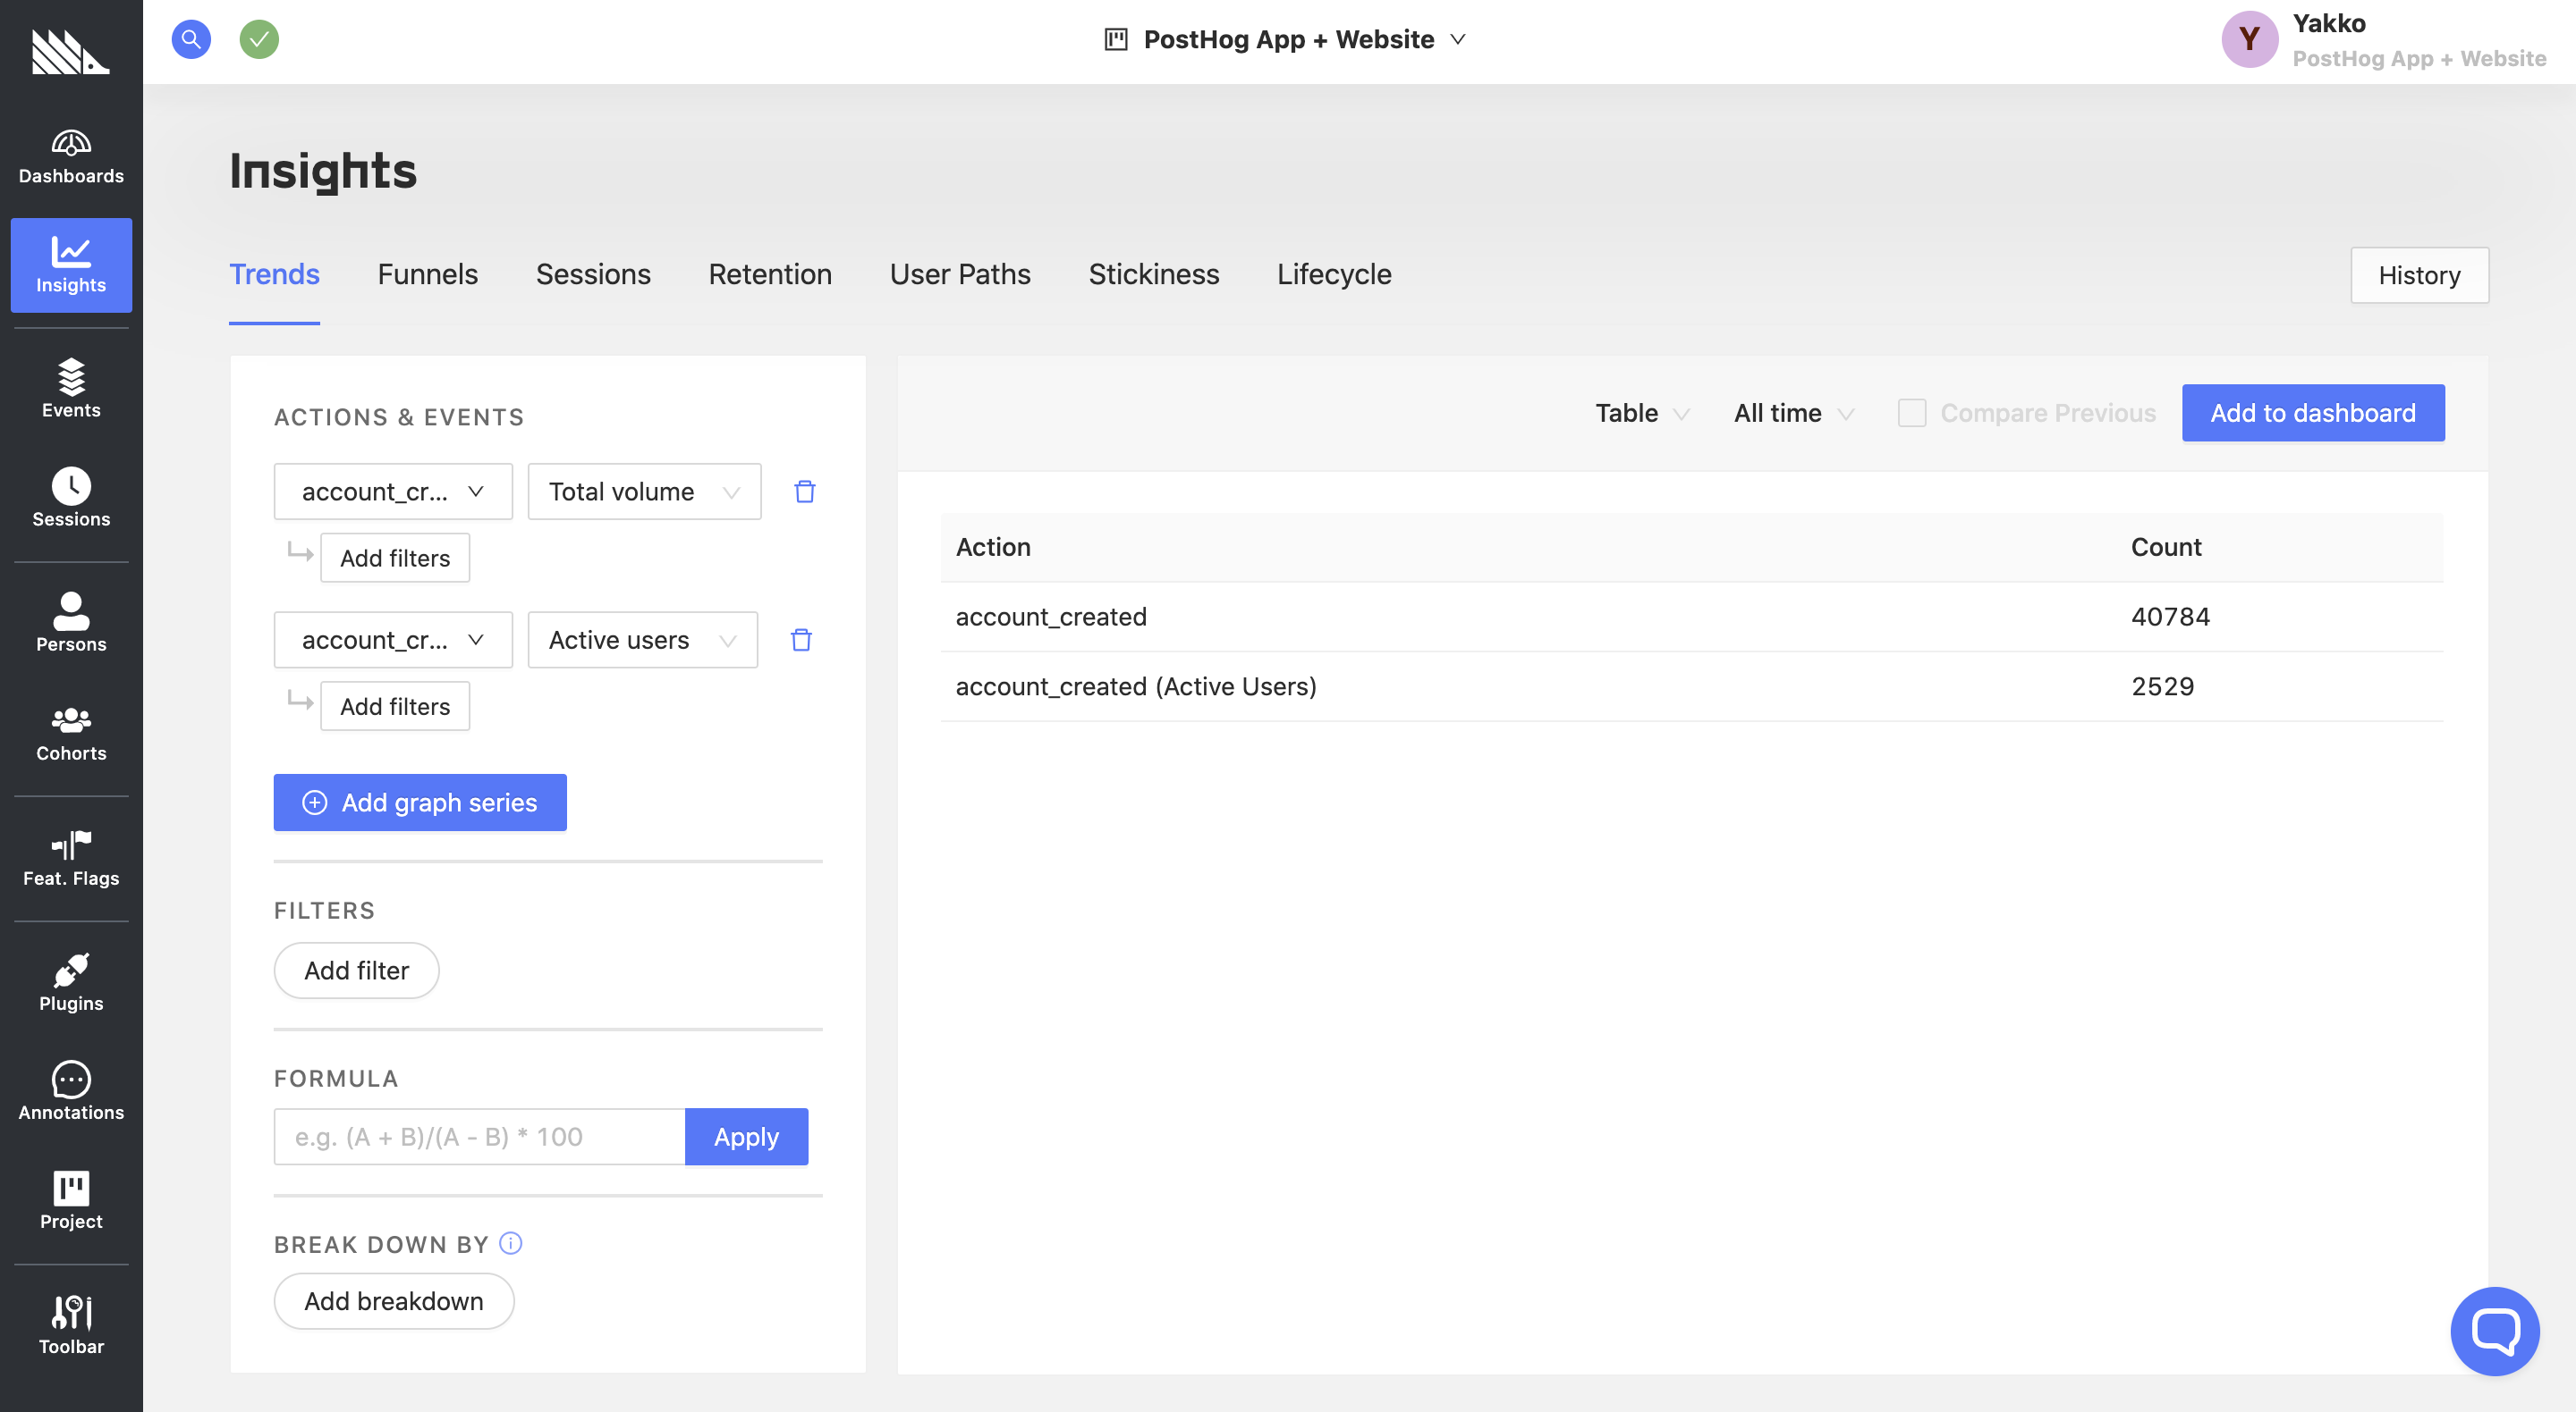Open Feature Flags page
This screenshot has height=1412, width=2576.
coord(71,859)
